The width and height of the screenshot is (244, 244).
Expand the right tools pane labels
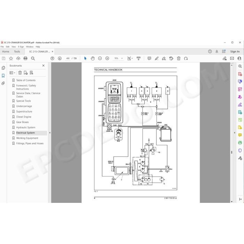[240, 199]
